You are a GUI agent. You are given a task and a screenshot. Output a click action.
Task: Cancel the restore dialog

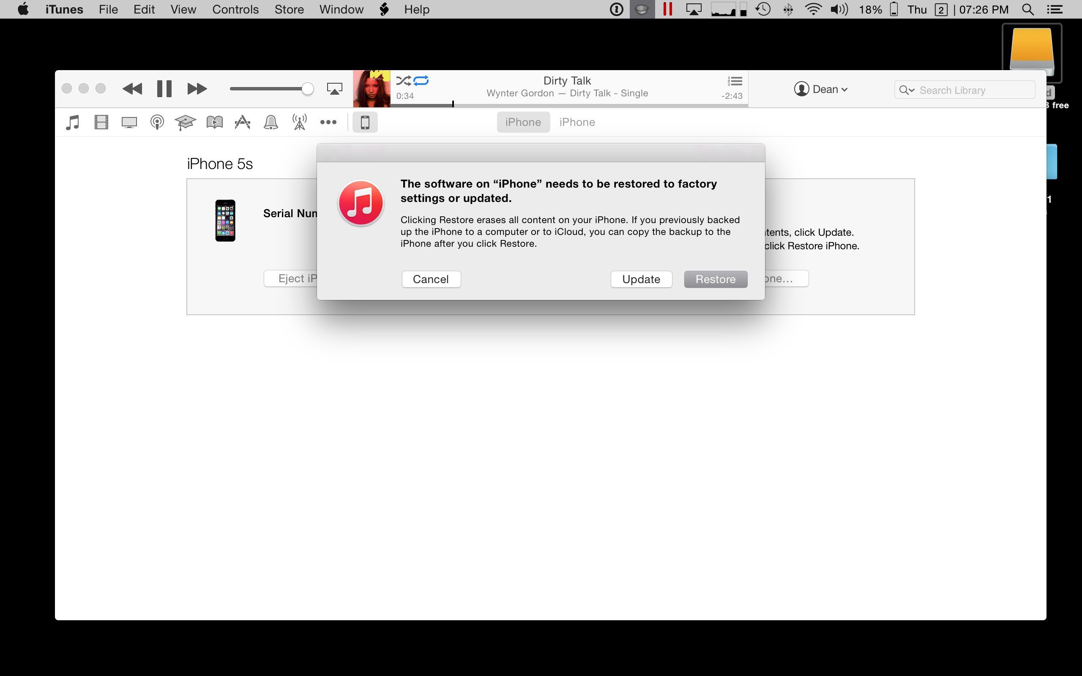pos(431,279)
